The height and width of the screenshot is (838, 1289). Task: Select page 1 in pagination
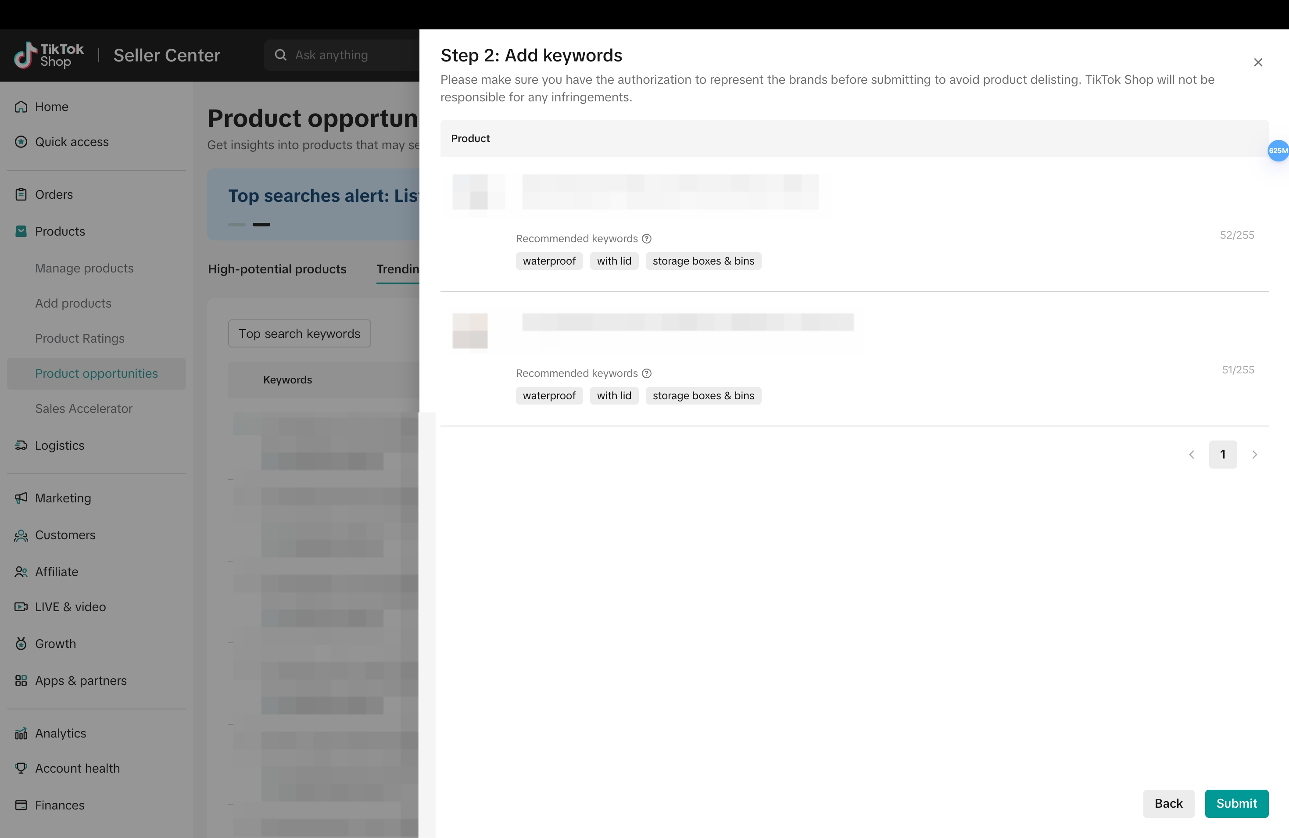[x=1223, y=455]
